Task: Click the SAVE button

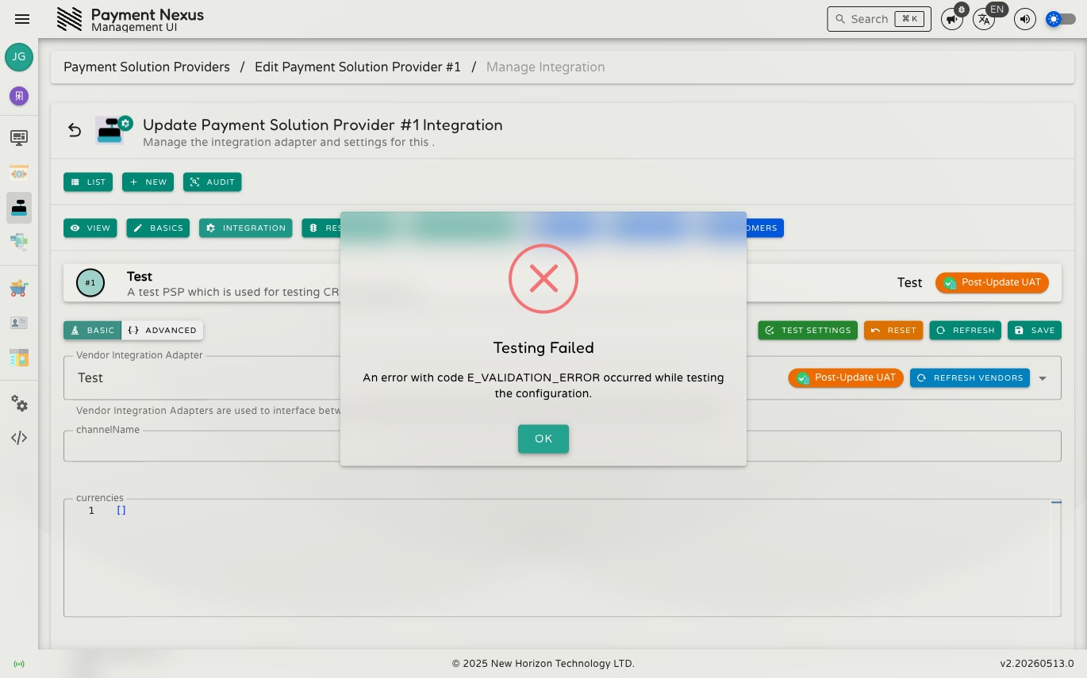Action: pos(1035,330)
